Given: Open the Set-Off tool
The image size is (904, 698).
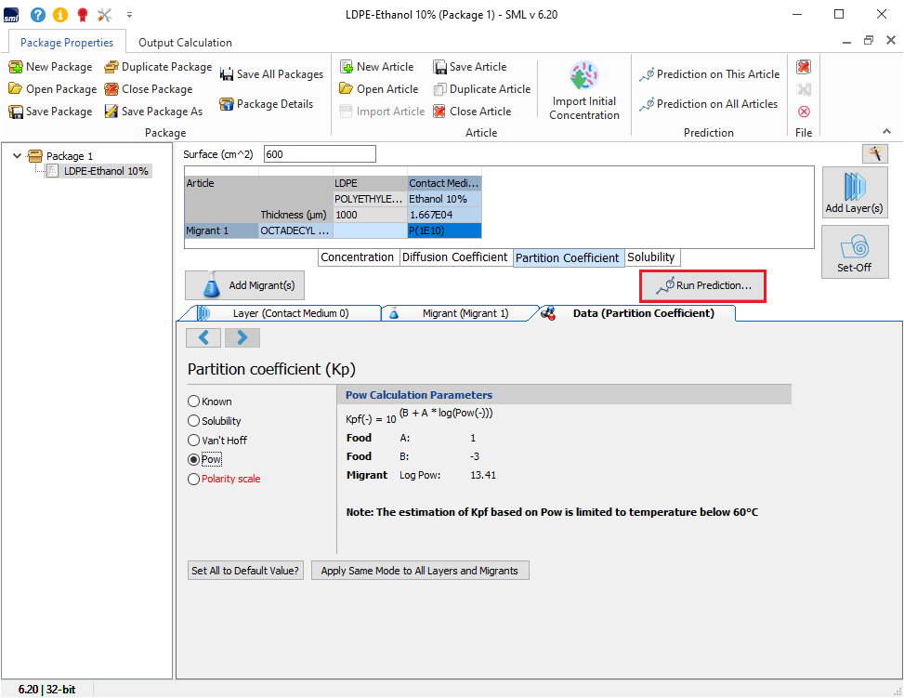Looking at the screenshot, I should pos(854,251).
